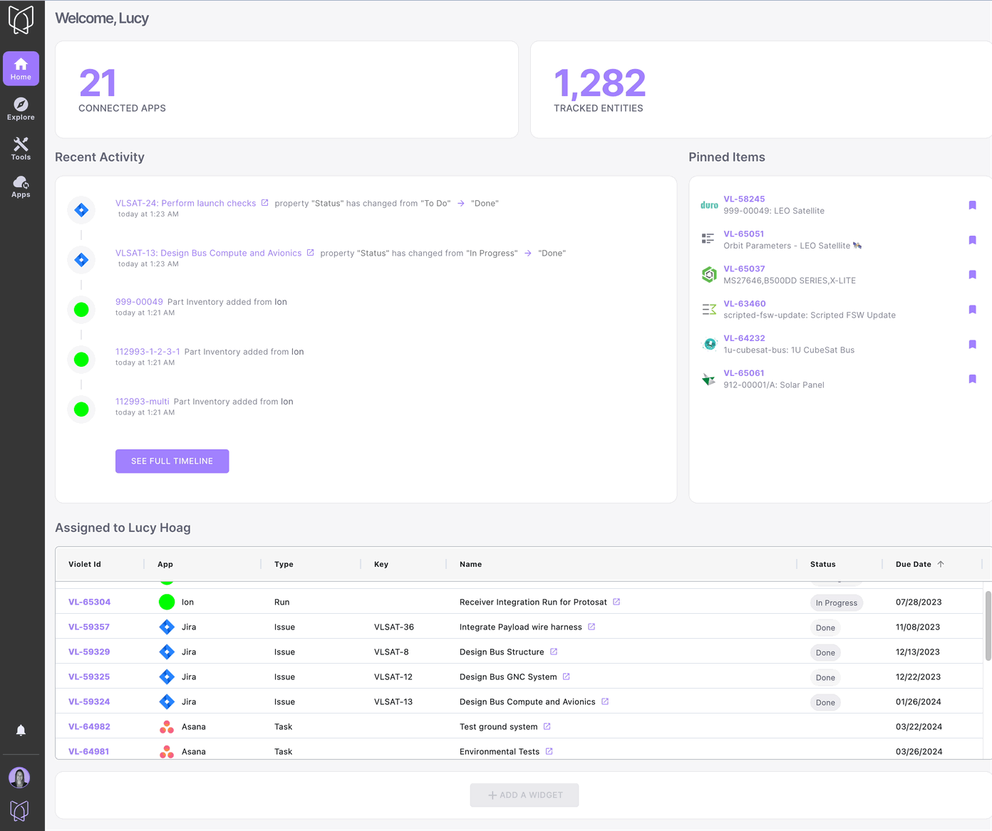The image size is (992, 831).
Task: Click See Full Timeline button
Action: 172,461
